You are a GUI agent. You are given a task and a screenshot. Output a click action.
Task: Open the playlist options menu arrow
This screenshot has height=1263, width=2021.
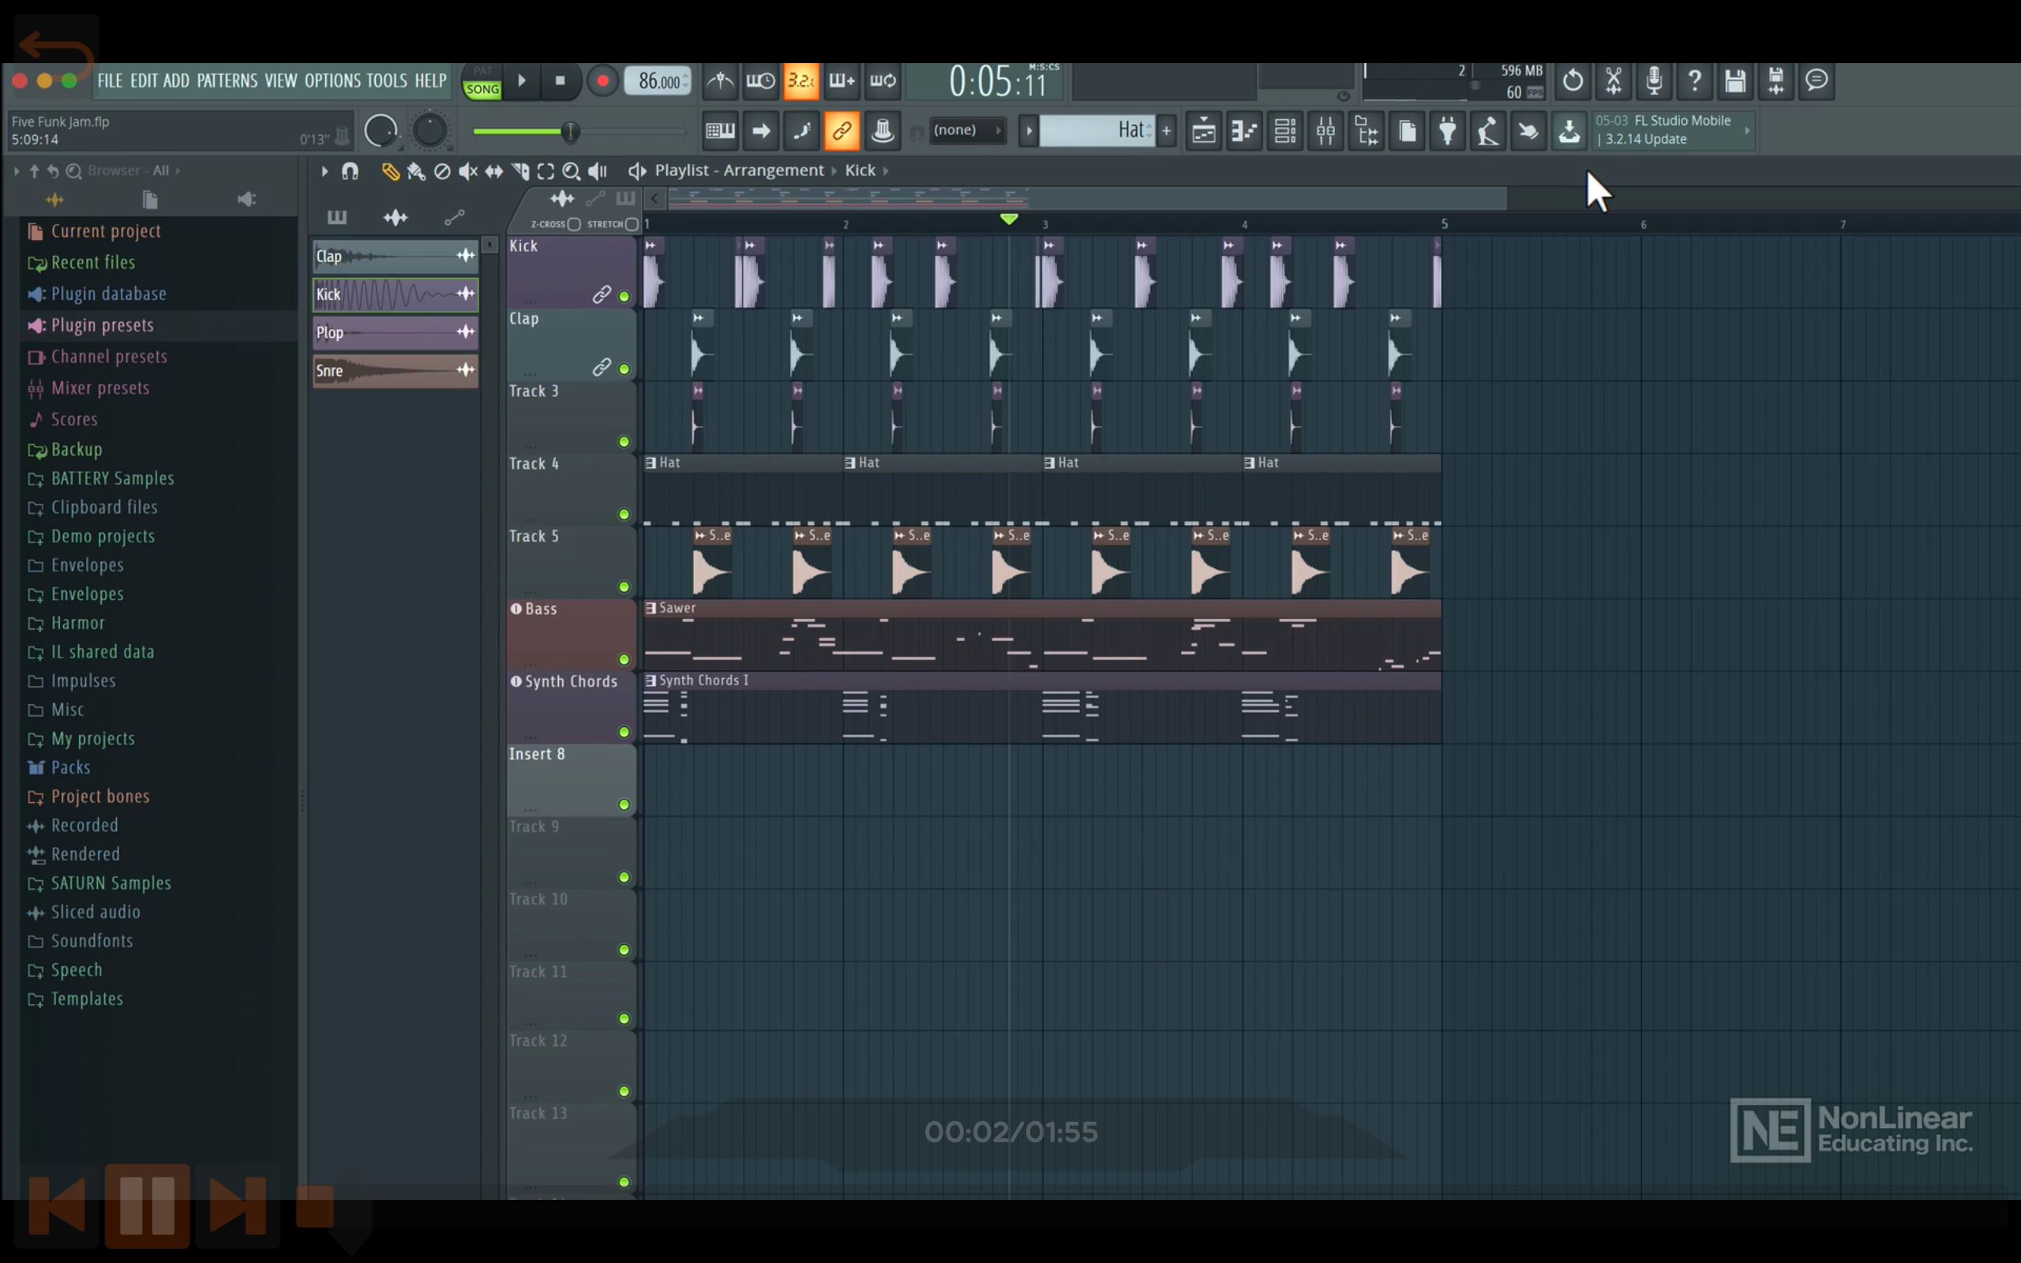[325, 171]
